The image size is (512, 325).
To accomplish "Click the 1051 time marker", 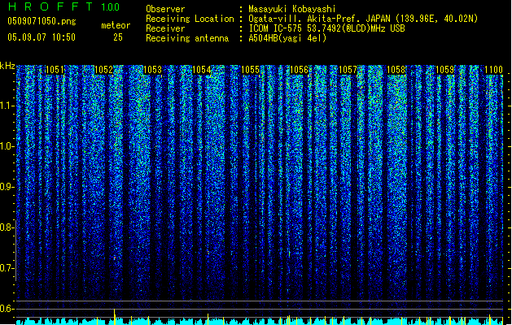I will pyautogui.click(x=55, y=70).
